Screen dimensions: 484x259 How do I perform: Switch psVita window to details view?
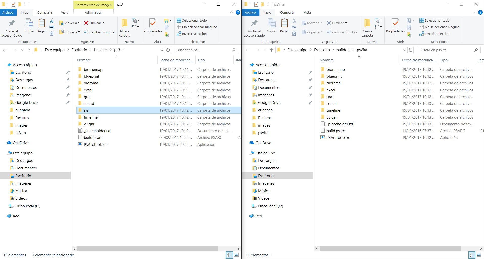pyautogui.click(x=472, y=255)
